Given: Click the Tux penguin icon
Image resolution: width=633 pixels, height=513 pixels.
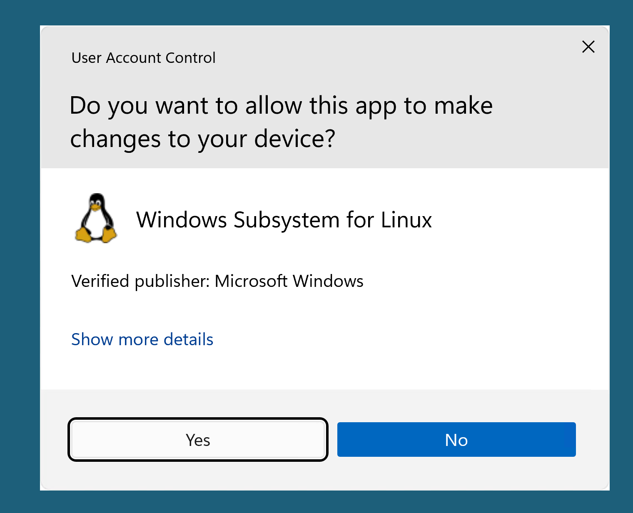Looking at the screenshot, I should point(96,219).
